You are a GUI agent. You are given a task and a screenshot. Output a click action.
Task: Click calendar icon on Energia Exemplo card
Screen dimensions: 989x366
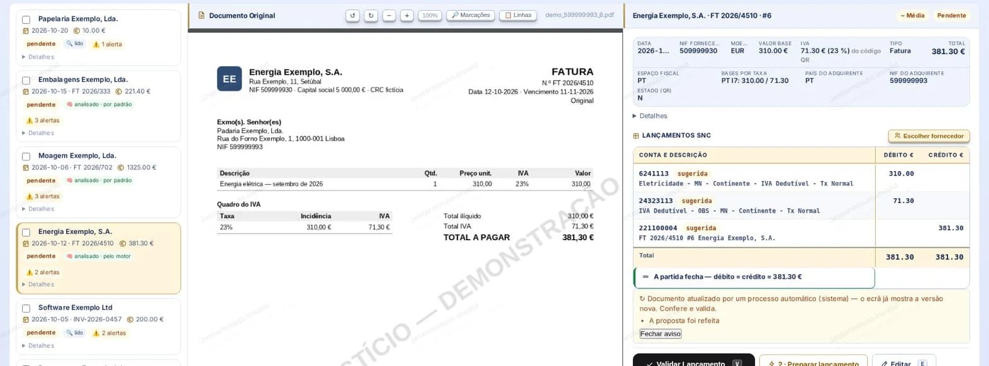click(x=26, y=243)
